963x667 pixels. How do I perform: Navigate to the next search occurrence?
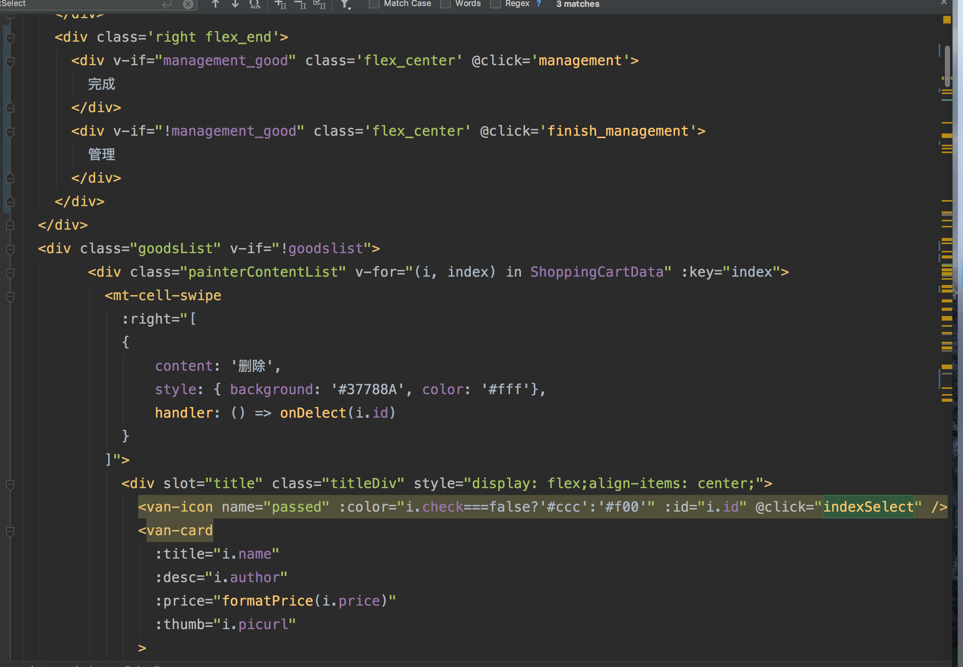(235, 4)
